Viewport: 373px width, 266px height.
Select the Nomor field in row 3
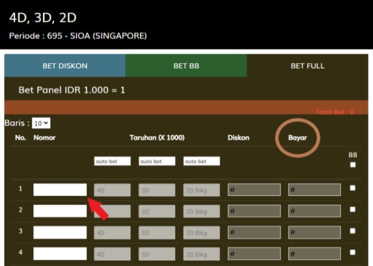pyautogui.click(x=60, y=232)
